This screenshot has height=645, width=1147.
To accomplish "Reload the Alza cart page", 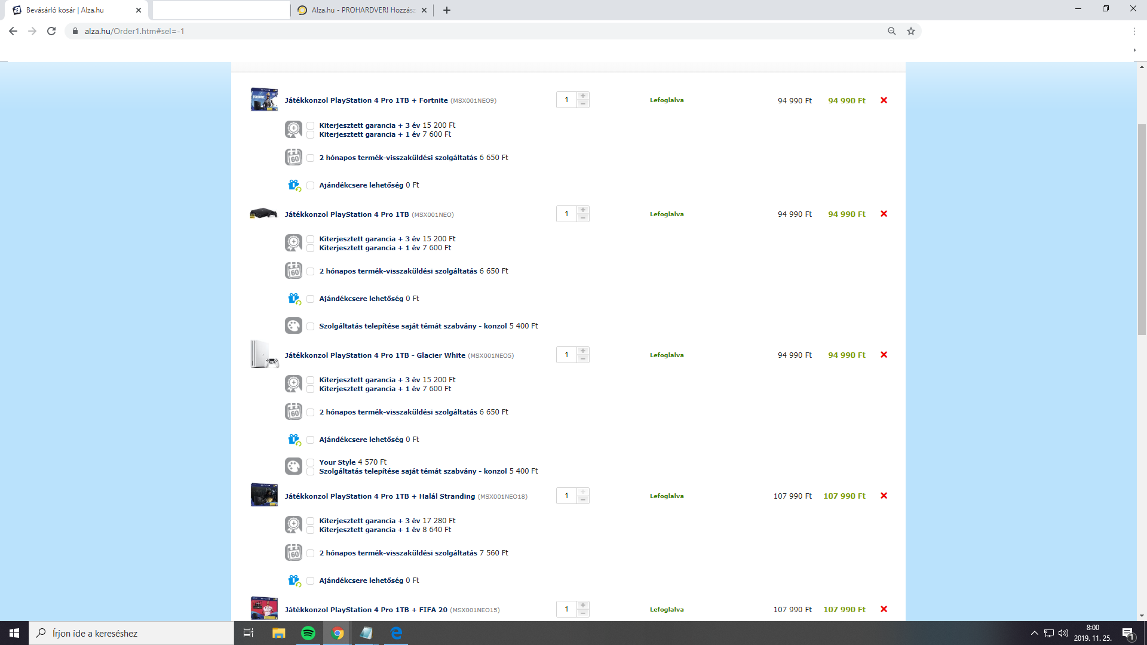I will coord(51,31).
